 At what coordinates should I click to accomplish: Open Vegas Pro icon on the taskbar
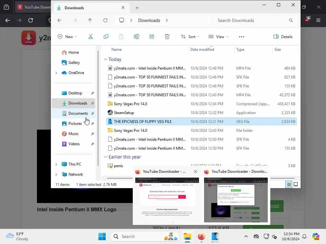tap(215, 236)
